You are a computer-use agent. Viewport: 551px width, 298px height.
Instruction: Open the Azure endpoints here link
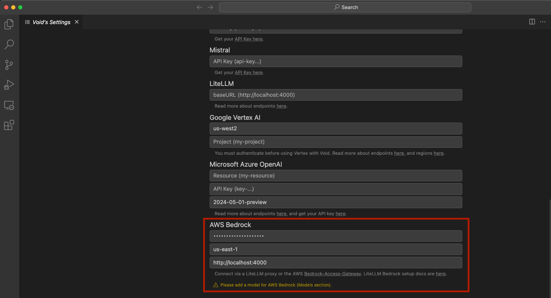[x=282, y=214]
